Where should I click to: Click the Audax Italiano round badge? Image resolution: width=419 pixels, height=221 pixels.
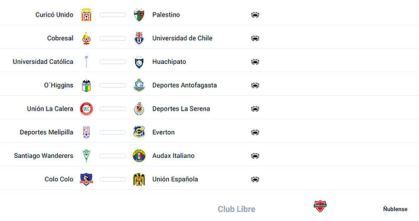tap(139, 156)
